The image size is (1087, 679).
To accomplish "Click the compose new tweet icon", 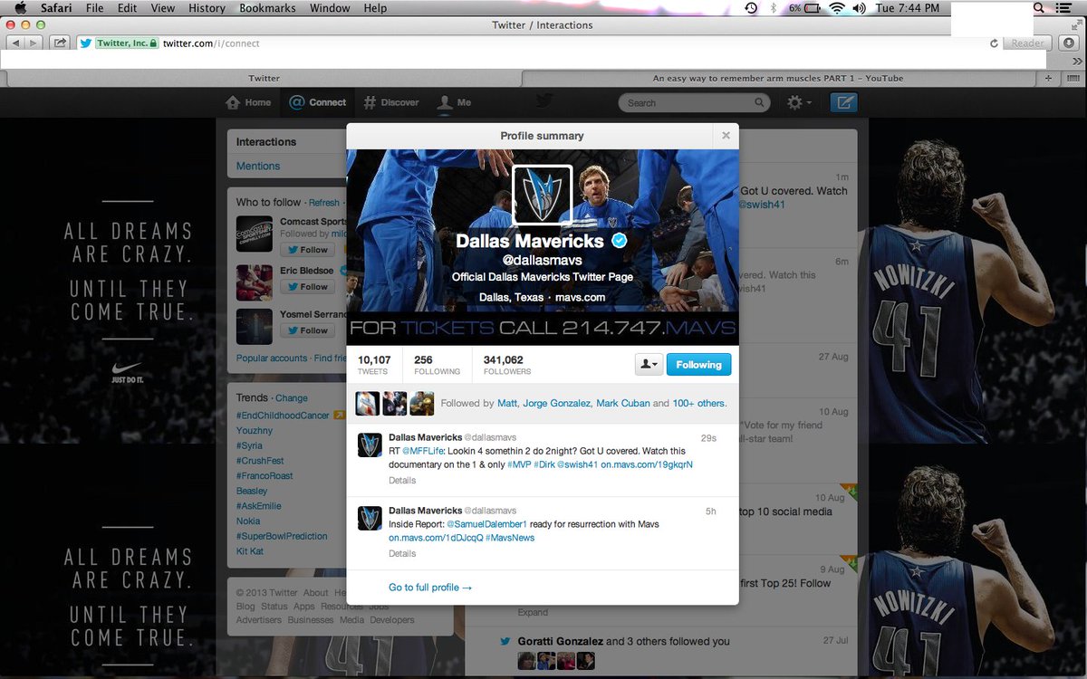I will point(843,102).
